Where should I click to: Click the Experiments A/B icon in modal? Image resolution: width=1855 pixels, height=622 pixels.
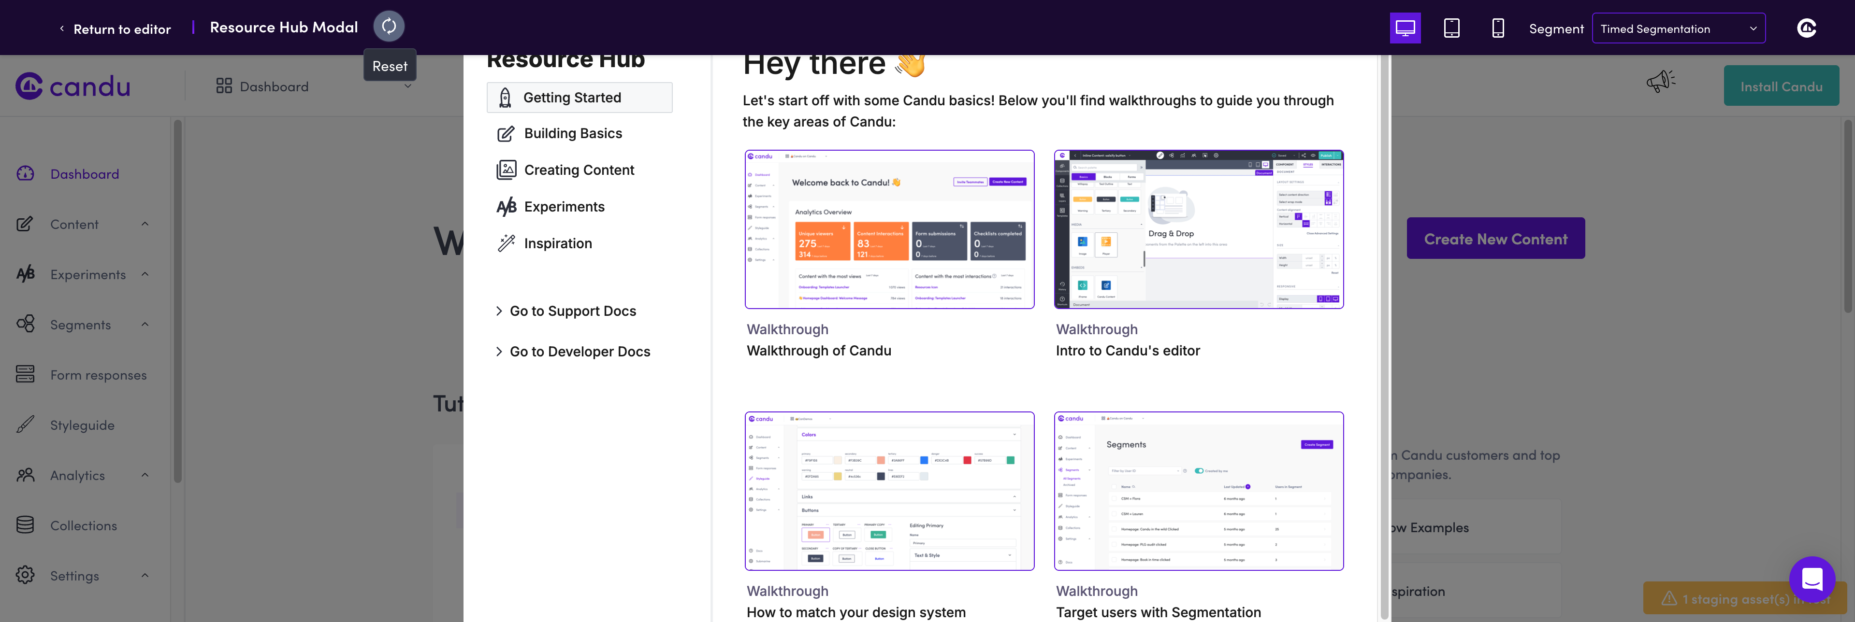(506, 207)
